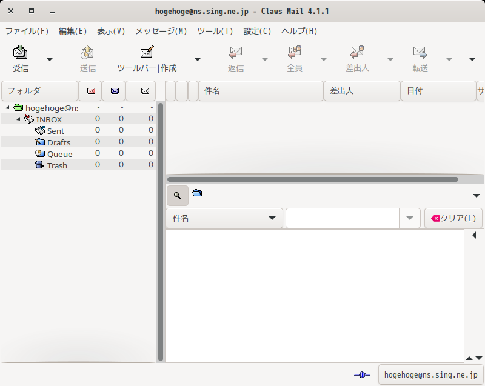
Task: Open the 編集(E) menu
Action: pyautogui.click(x=73, y=31)
